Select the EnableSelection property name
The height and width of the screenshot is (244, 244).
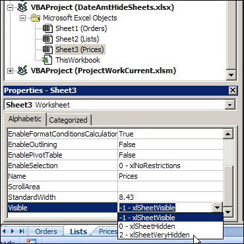[63, 166]
